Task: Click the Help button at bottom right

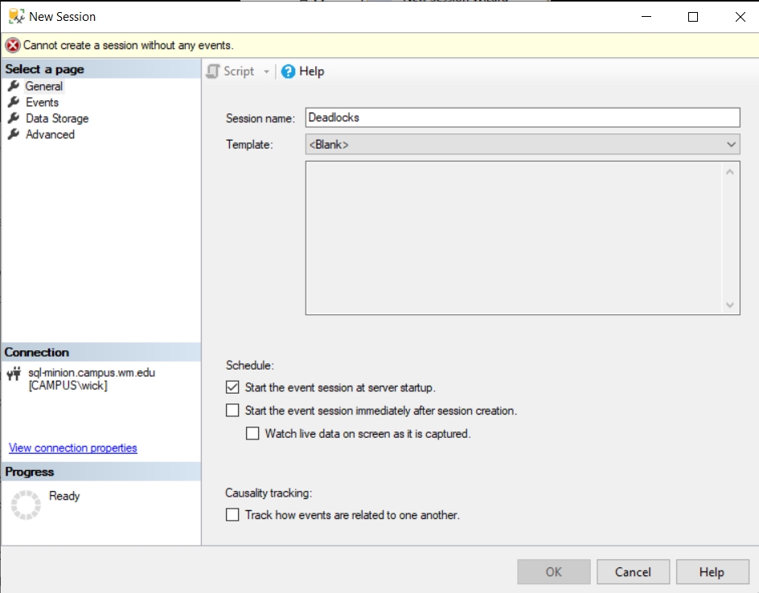Action: pyautogui.click(x=711, y=572)
